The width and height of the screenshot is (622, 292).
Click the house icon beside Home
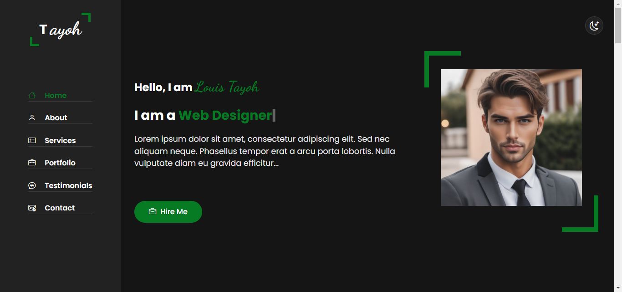click(x=32, y=95)
